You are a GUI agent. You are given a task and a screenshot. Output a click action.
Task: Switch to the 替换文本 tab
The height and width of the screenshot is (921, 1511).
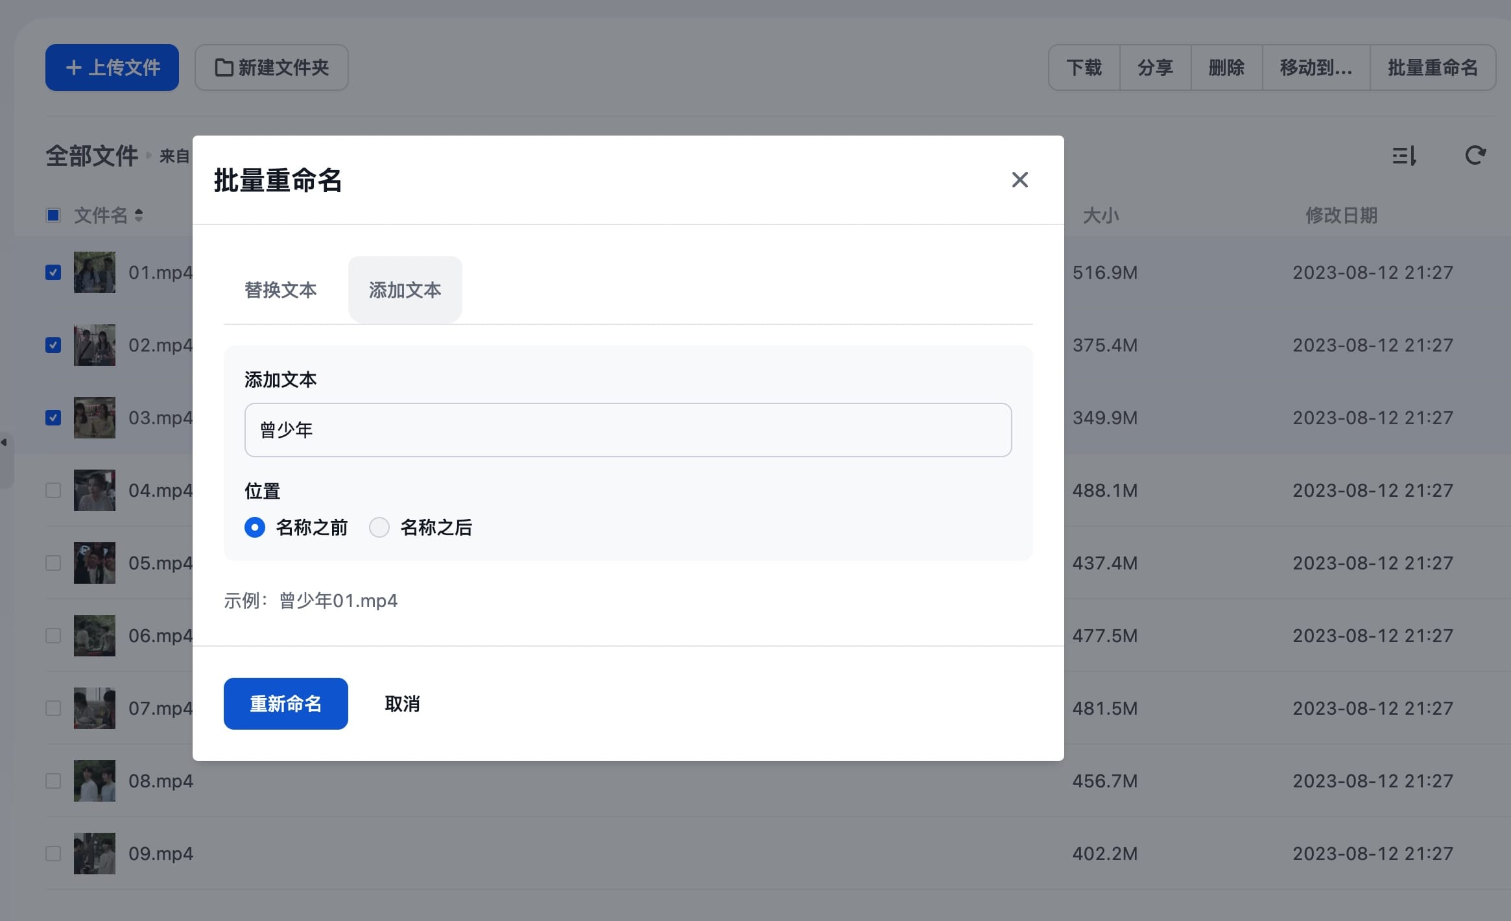point(280,290)
